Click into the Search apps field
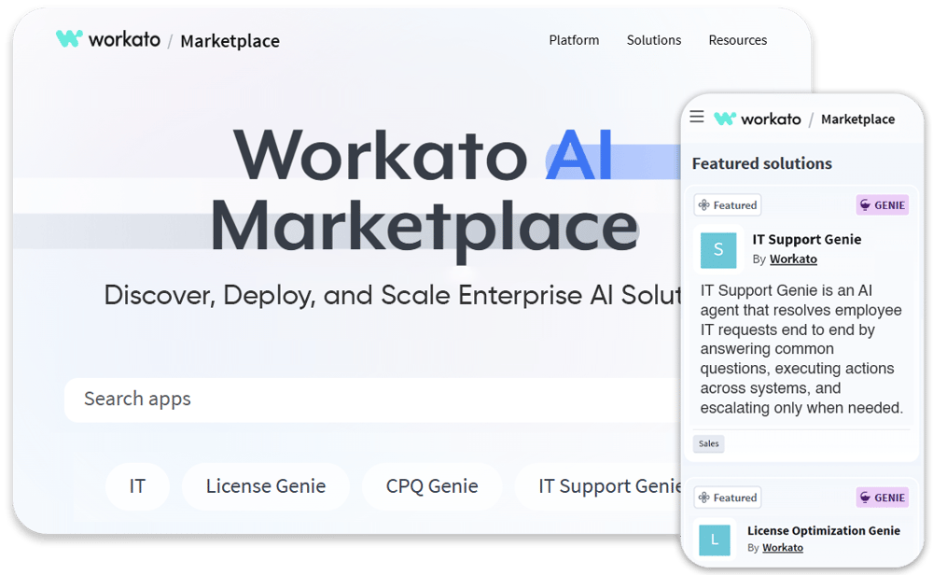The image size is (933, 575). pos(372,400)
